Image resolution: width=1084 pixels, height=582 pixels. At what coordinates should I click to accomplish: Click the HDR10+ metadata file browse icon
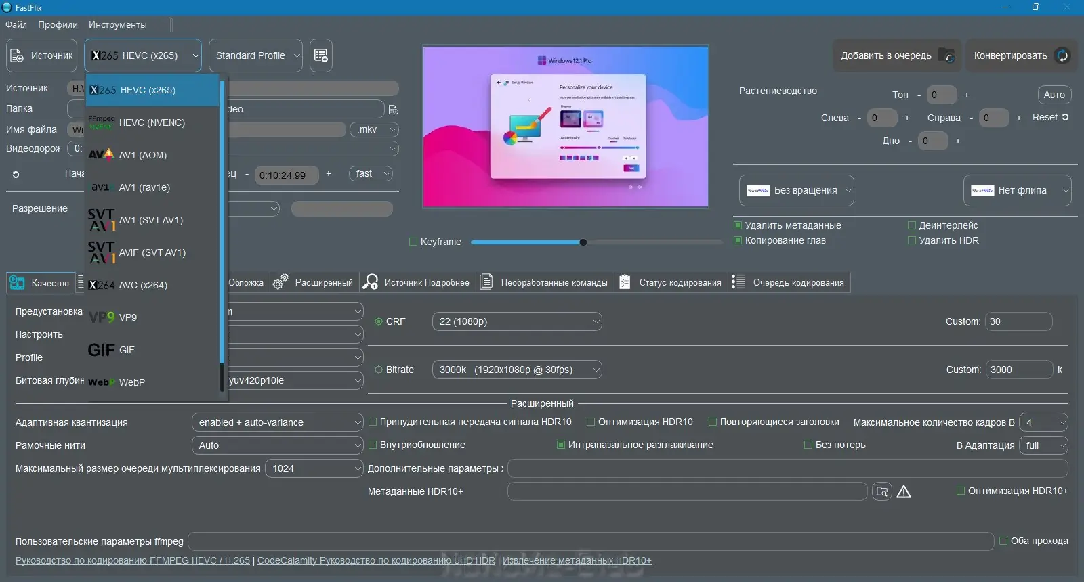881,491
